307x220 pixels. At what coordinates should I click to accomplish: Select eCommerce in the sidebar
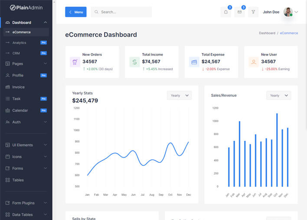point(22,32)
